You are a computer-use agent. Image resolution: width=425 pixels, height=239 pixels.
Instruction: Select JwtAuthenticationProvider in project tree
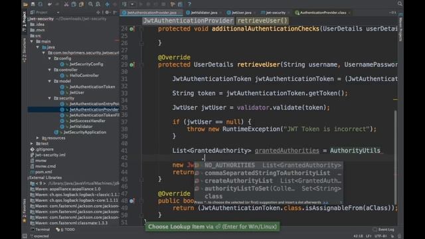(94, 110)
